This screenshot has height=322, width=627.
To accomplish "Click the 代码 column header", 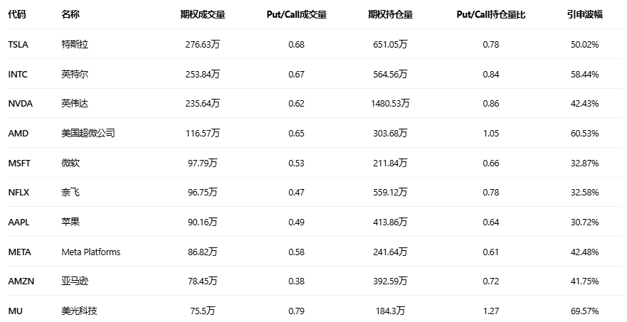I will tap(17, 14).
